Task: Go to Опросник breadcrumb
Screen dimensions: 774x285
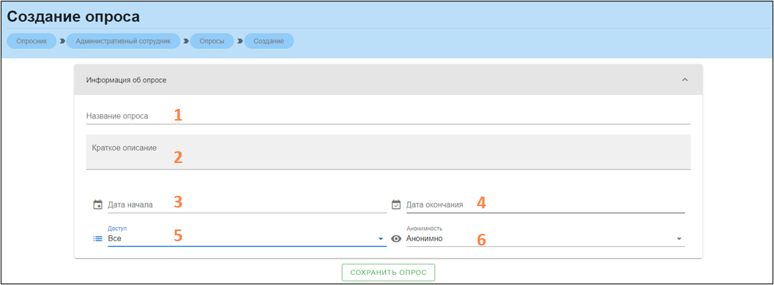Action: pos(31,41)
